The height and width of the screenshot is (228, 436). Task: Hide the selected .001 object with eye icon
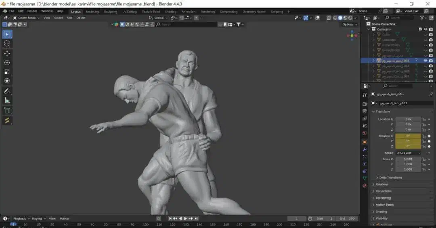pyautogui.click(x=425, y=61)
